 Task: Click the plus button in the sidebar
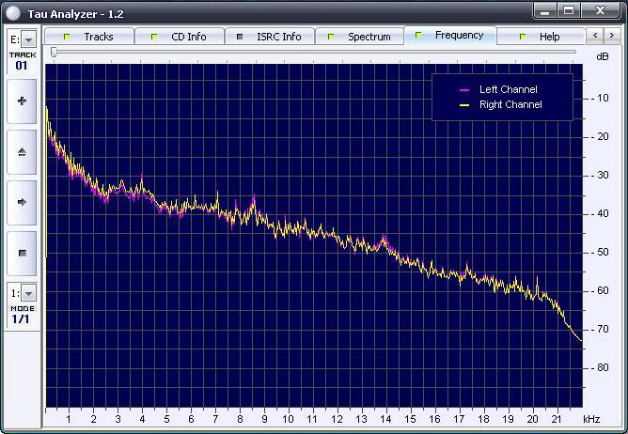(23, 101)
